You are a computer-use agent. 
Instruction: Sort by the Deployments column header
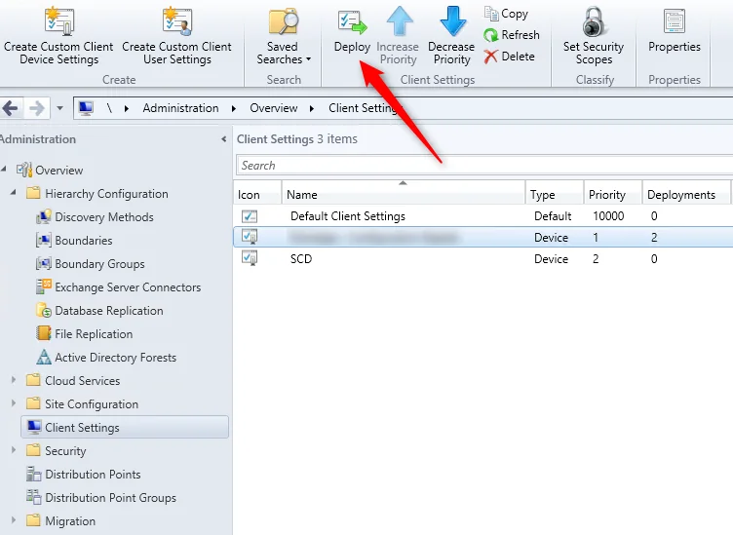pyautogui.click(x=686, y=194)
